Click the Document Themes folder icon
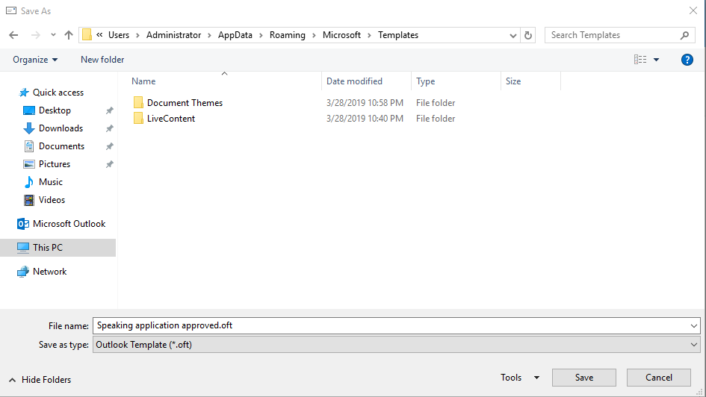706x397 pixels. [138, 102]
